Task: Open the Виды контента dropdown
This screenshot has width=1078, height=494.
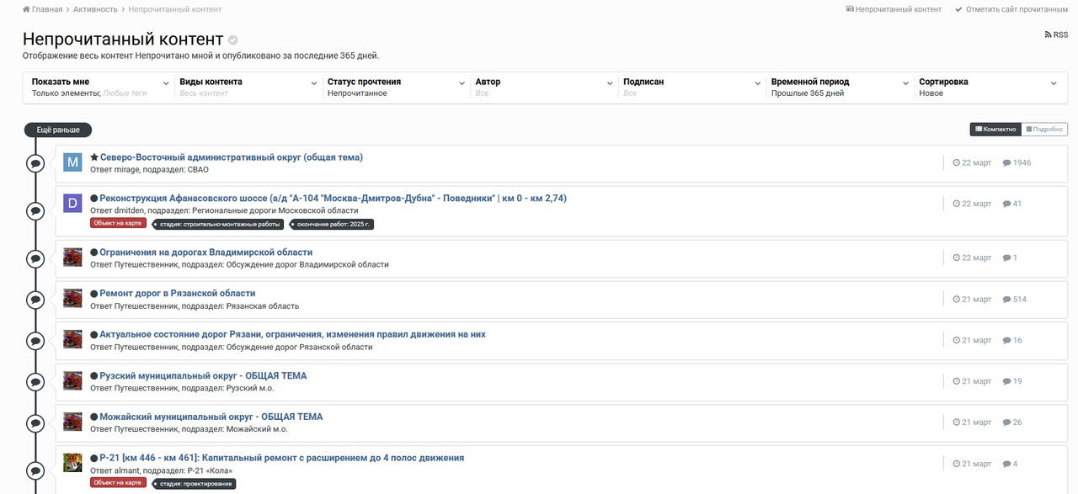Action: click(245, 88)
